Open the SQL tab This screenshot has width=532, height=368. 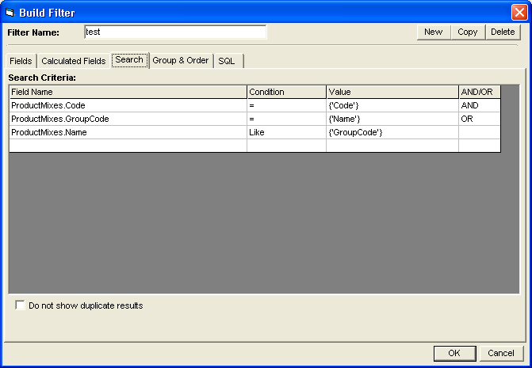pyautogui.click(x=227, y=61)
